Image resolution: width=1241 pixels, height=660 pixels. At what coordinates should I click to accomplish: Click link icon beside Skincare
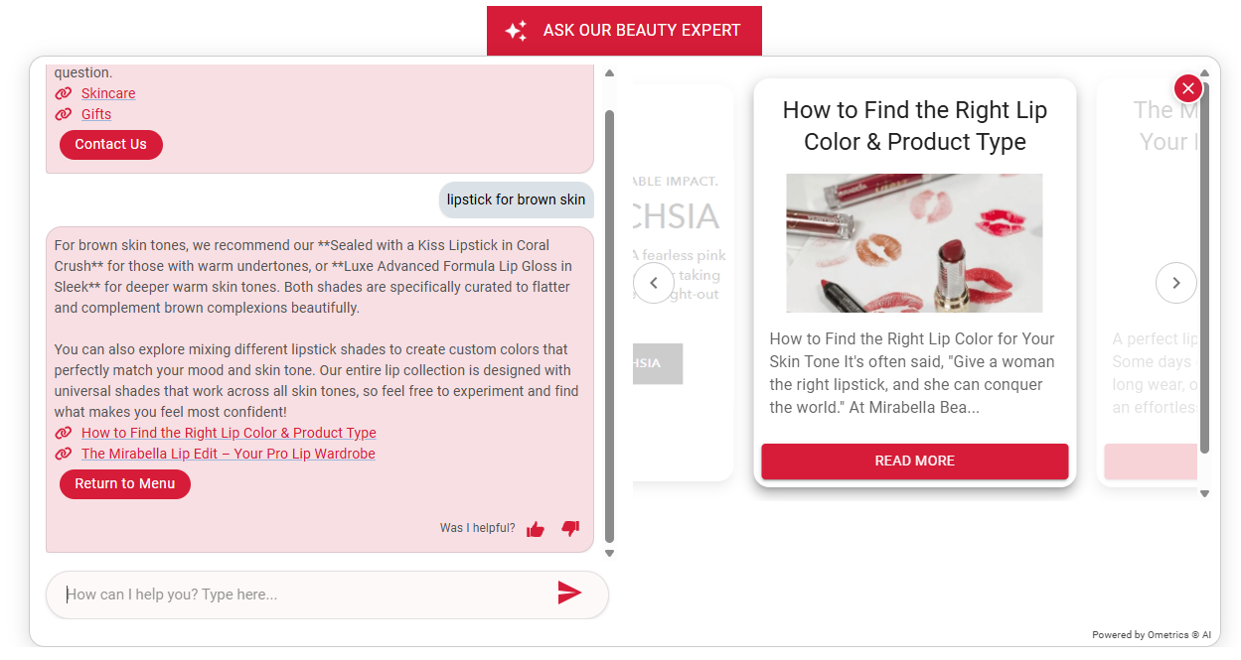pyautogui.click(x=64, y=93)
